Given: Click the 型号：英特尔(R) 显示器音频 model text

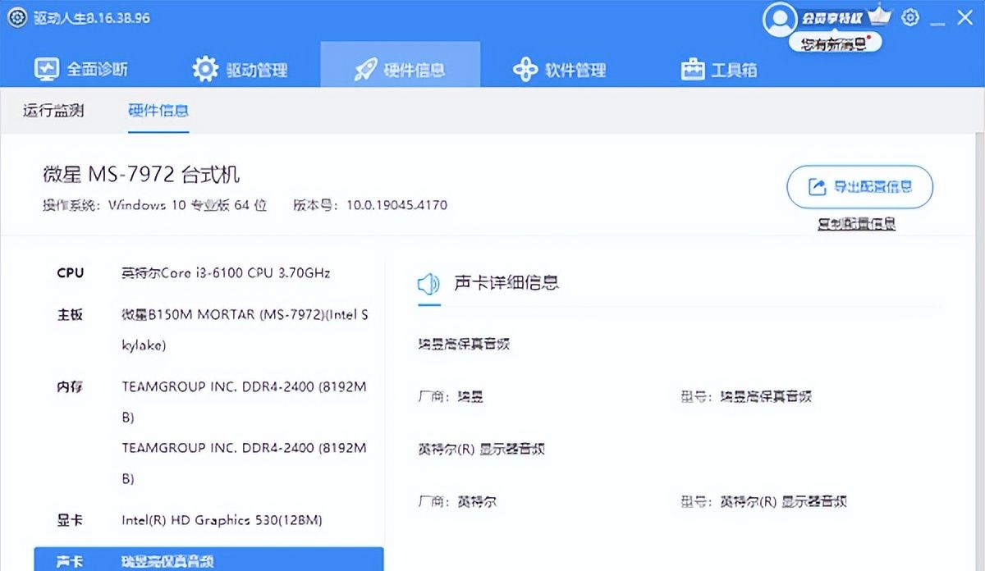Looking at the screenshot, I should (x=763, y=501).
